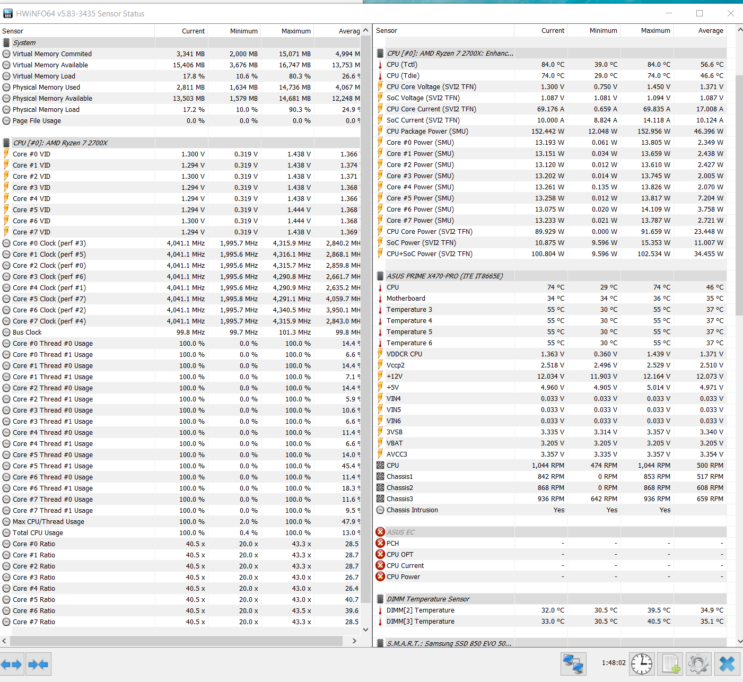Click the red X icon beside ASUS EC
This screenshot has width=743, height=682.
coord(380,532)
